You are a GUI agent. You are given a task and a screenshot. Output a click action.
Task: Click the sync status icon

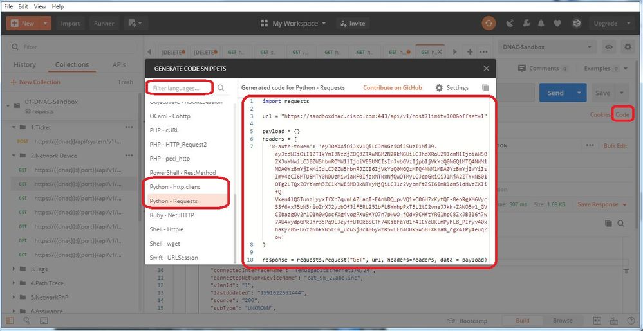[489, 23]
